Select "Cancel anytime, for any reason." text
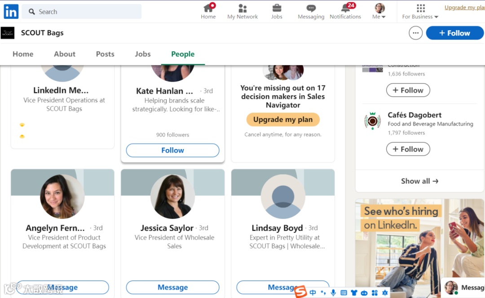 pos(283,135)
